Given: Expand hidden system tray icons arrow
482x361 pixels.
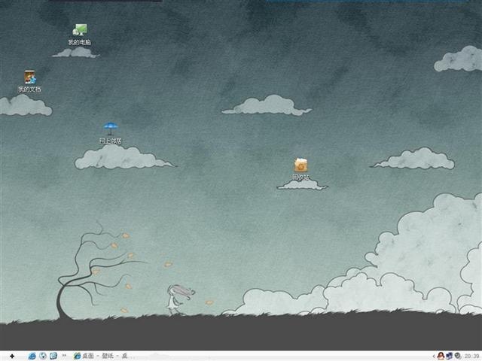Looking at the screenshot, I should tap(434, 356).
